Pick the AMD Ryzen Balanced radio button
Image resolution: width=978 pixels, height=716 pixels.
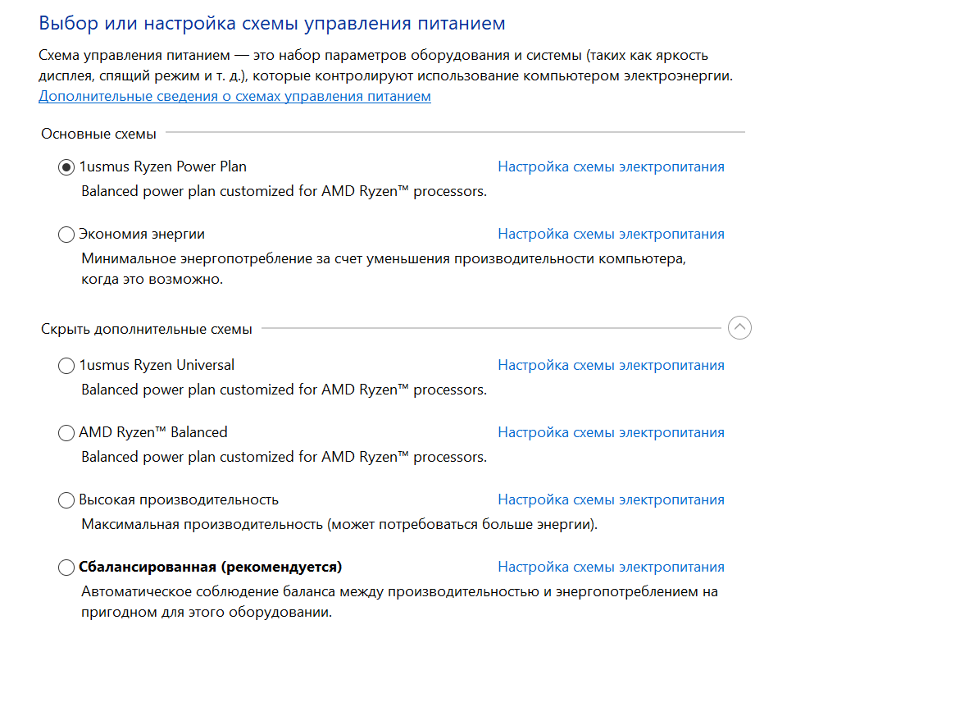coord(66,433)
